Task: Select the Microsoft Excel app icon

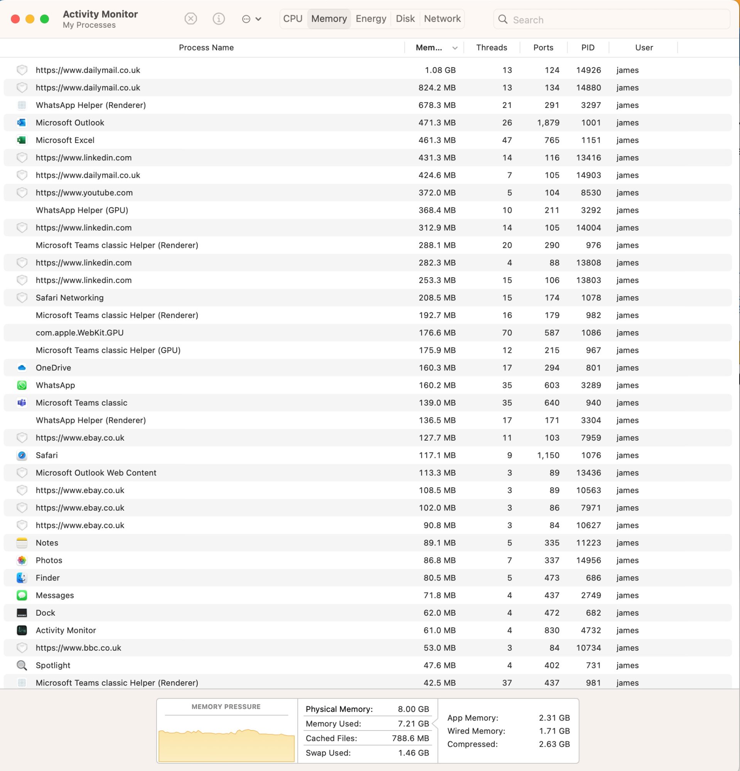Action: click(x=22, y=140)
